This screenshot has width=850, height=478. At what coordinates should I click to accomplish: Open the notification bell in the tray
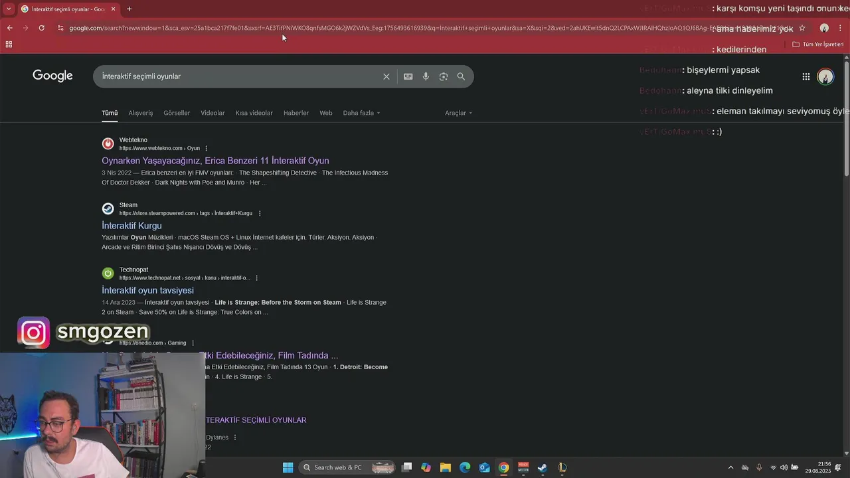click(x=839, y=467)
